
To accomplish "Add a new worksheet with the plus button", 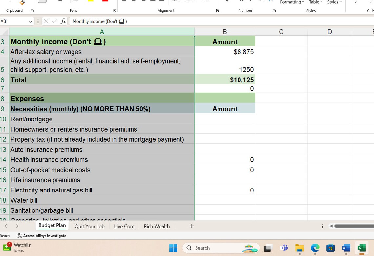I will point(191,226).
